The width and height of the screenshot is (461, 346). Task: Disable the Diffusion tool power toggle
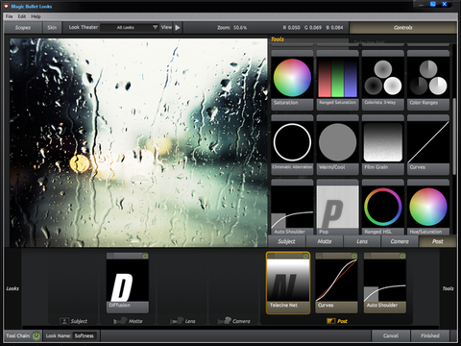click(145, 256)
